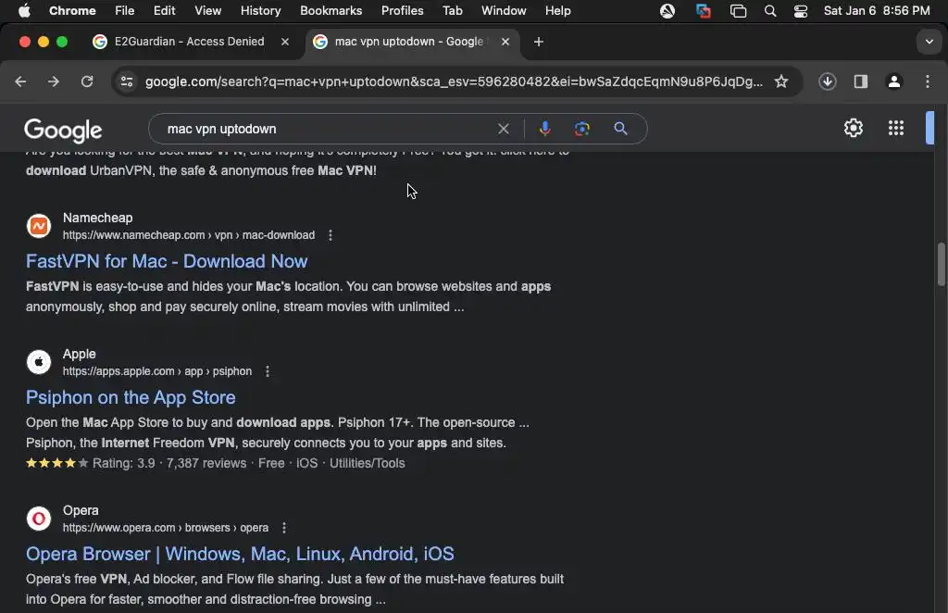Open the Help menu
948x613 pixels.
557,10
